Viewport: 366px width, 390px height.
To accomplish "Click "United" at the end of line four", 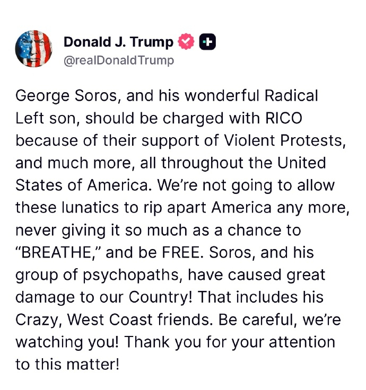I will (301, 163).
